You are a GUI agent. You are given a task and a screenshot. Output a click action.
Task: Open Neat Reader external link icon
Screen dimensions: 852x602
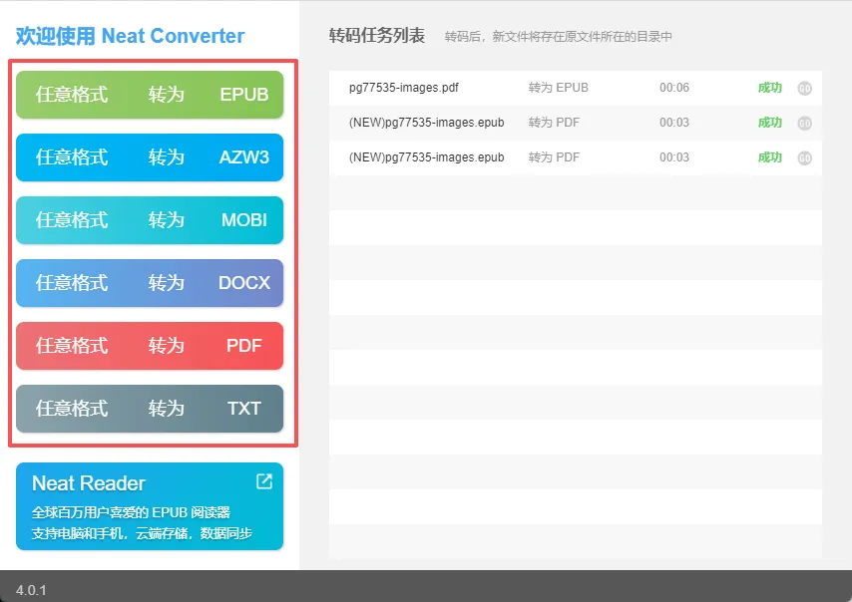(x=264, y=481)
